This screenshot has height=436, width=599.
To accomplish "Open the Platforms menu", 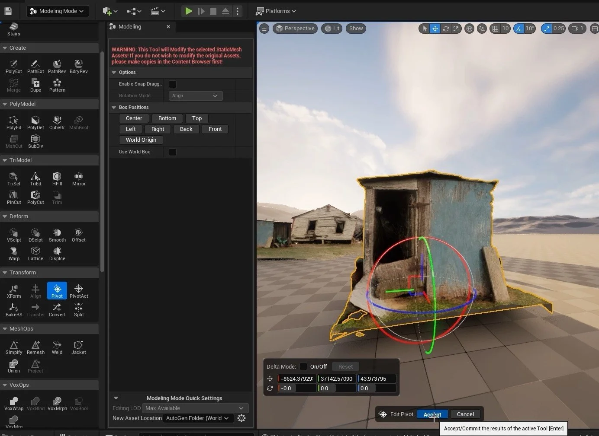I will [275, 11].
